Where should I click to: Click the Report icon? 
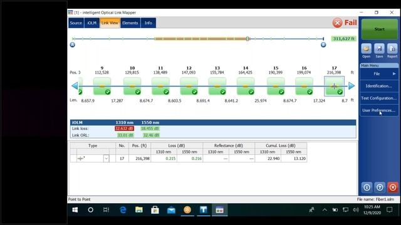392,49
